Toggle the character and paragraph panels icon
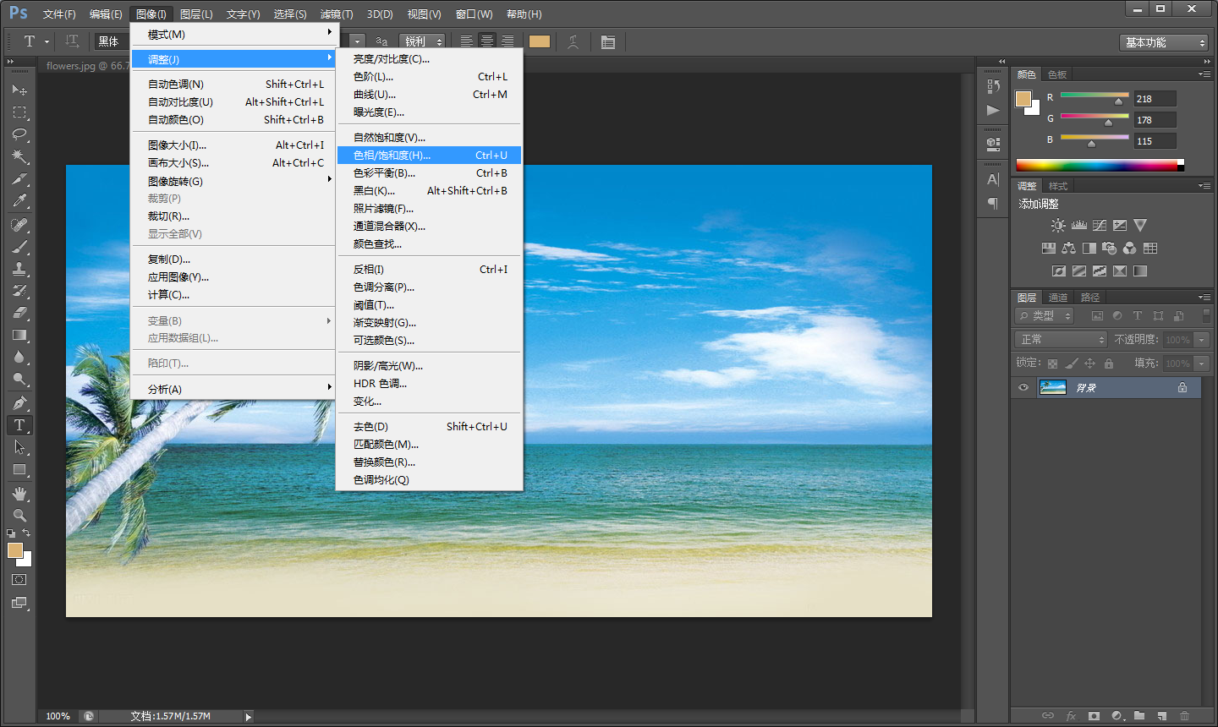 click(608, 41)
